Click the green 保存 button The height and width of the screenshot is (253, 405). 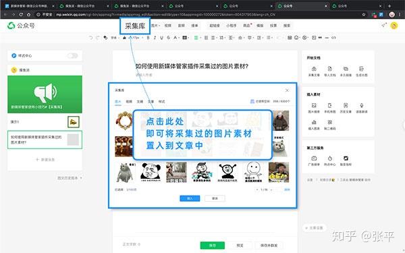coord(213,246)
